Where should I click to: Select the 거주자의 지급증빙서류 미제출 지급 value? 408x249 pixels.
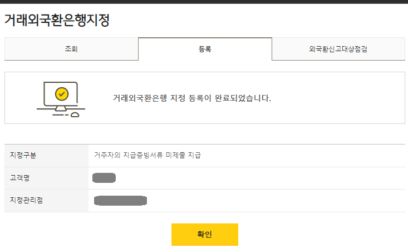[x=148, y=155]
